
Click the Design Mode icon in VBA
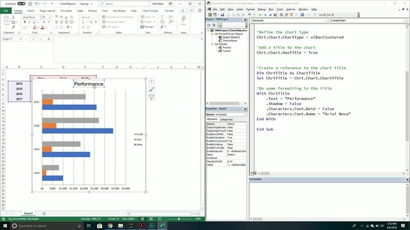[275, 15]
